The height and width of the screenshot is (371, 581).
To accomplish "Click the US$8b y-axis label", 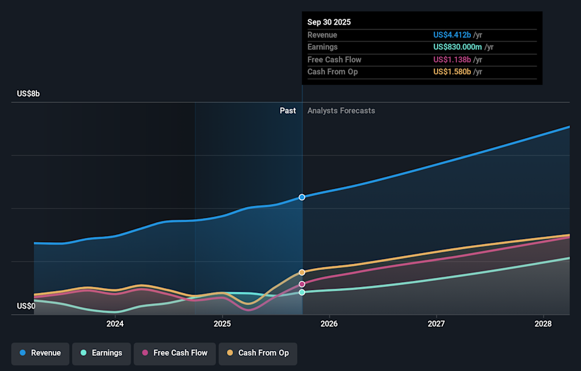I will 28,94.
